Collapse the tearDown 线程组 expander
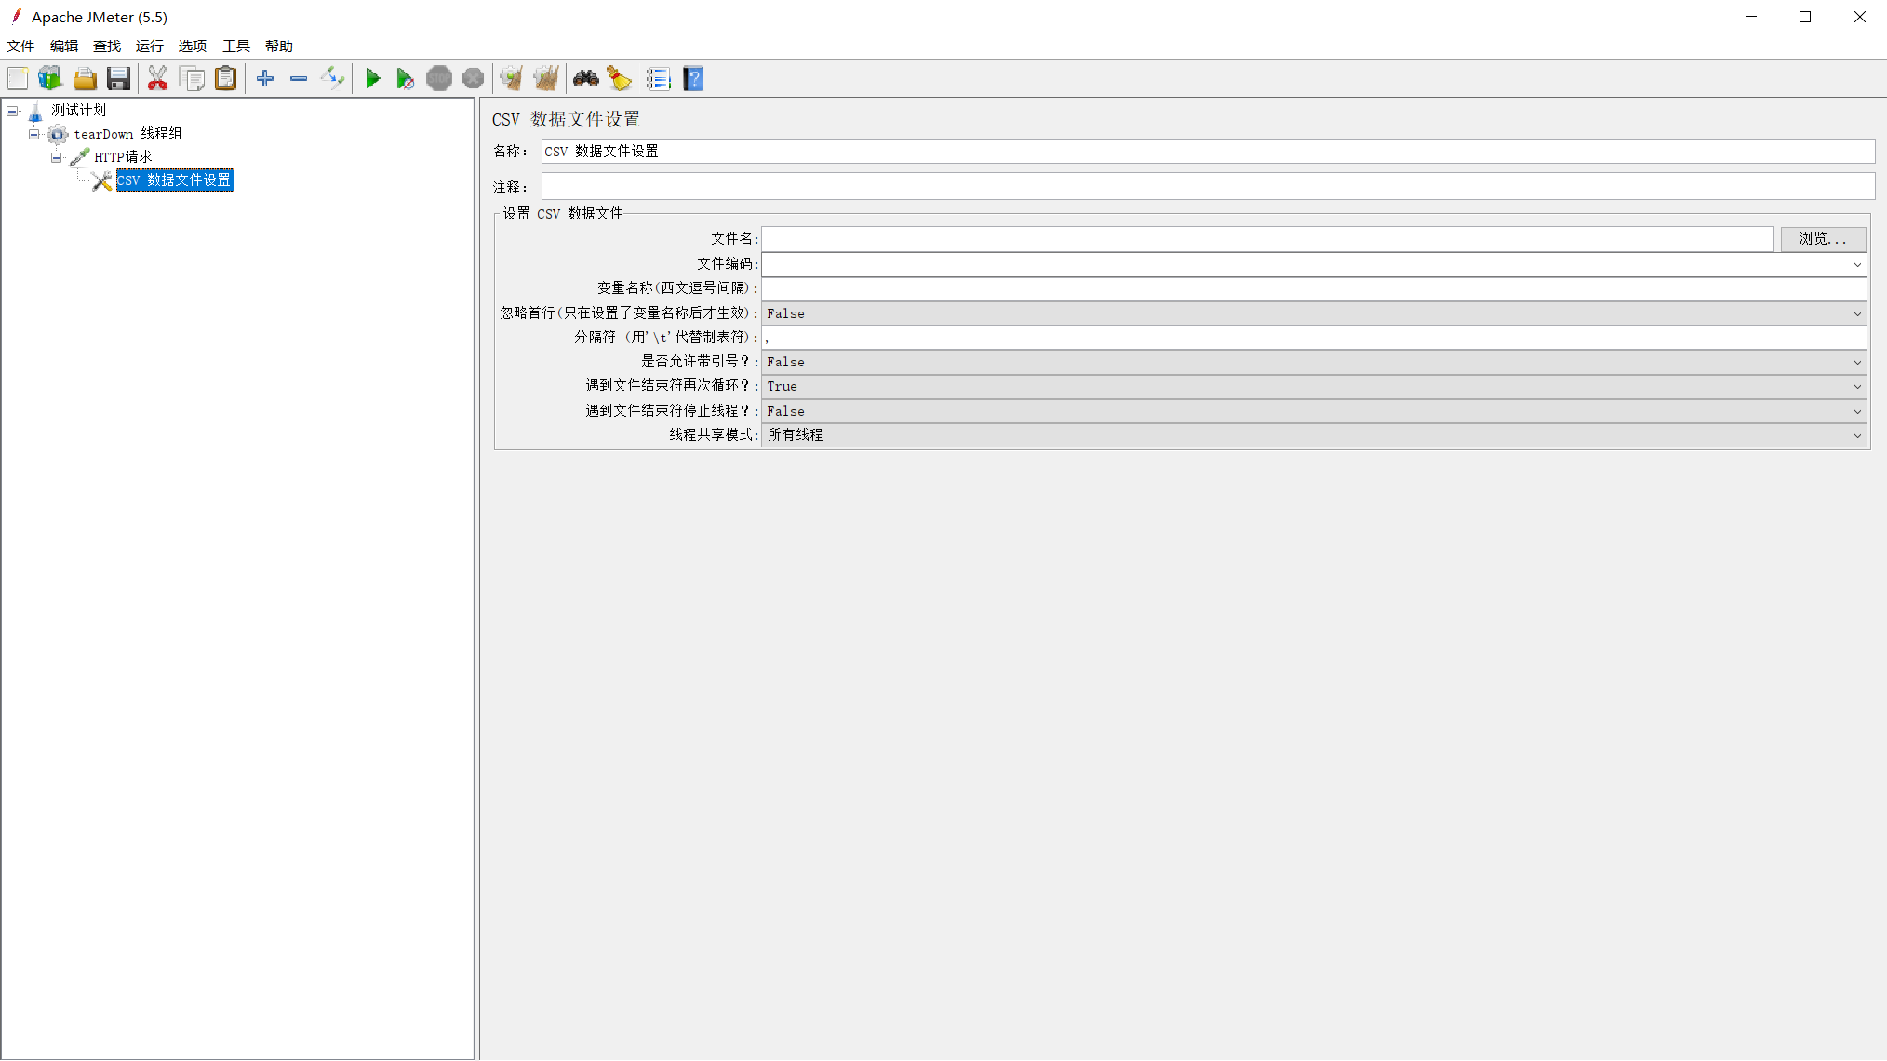 click(x=34, y=134)
